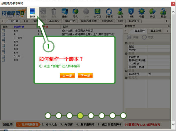Viewport: 176px width, 131px height.
Task: Click the last step indicator dot
Action: [123, 116]
